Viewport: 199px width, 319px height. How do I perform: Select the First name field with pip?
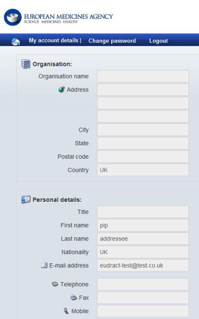143,225
